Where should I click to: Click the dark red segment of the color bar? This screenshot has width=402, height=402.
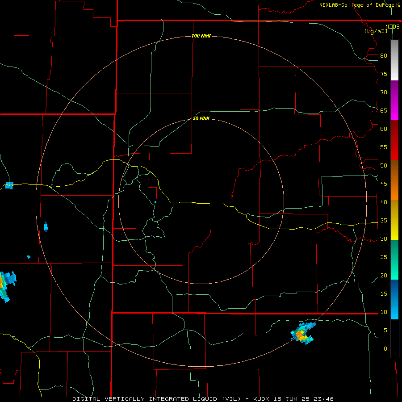394,140
